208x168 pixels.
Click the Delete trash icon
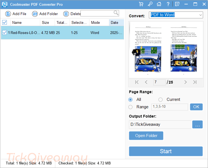click(66, 14)
